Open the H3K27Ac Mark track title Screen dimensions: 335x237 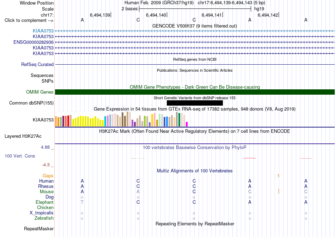(x=195, y=131)
